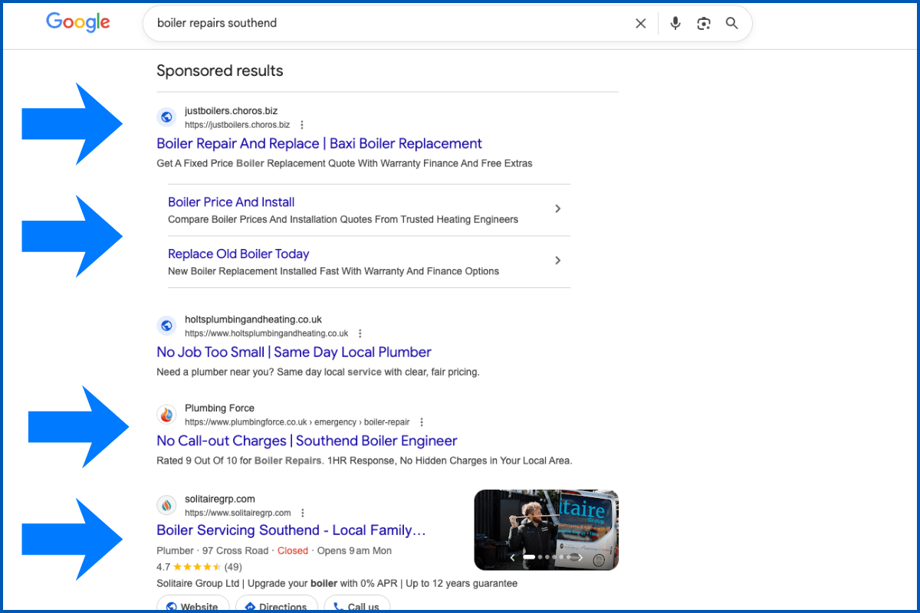This screenshot has width=920, height=613.
Task: Click the magnifying glass search icon
Action: [x=731, y=23]
